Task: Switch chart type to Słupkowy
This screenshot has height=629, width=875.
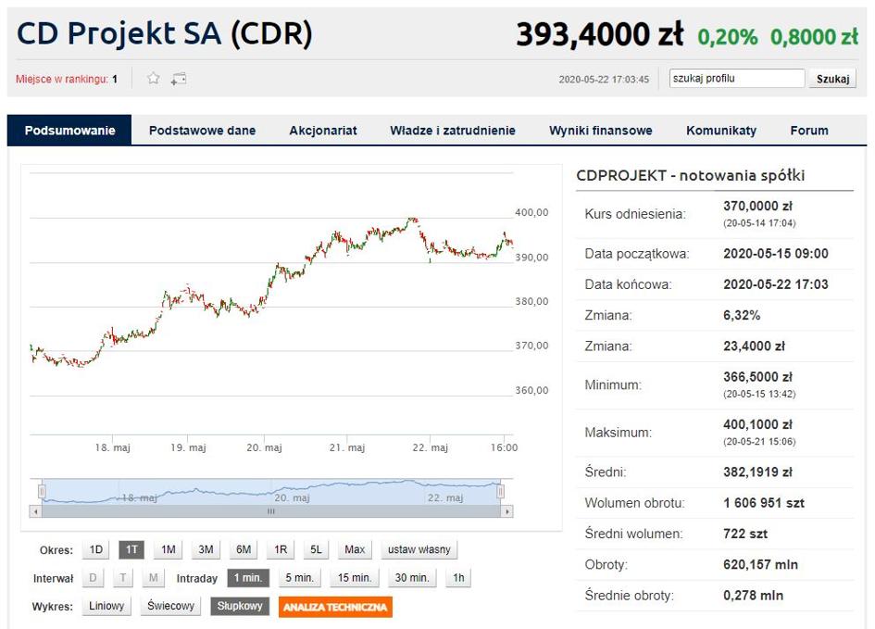Action: [x=240, y=606]
